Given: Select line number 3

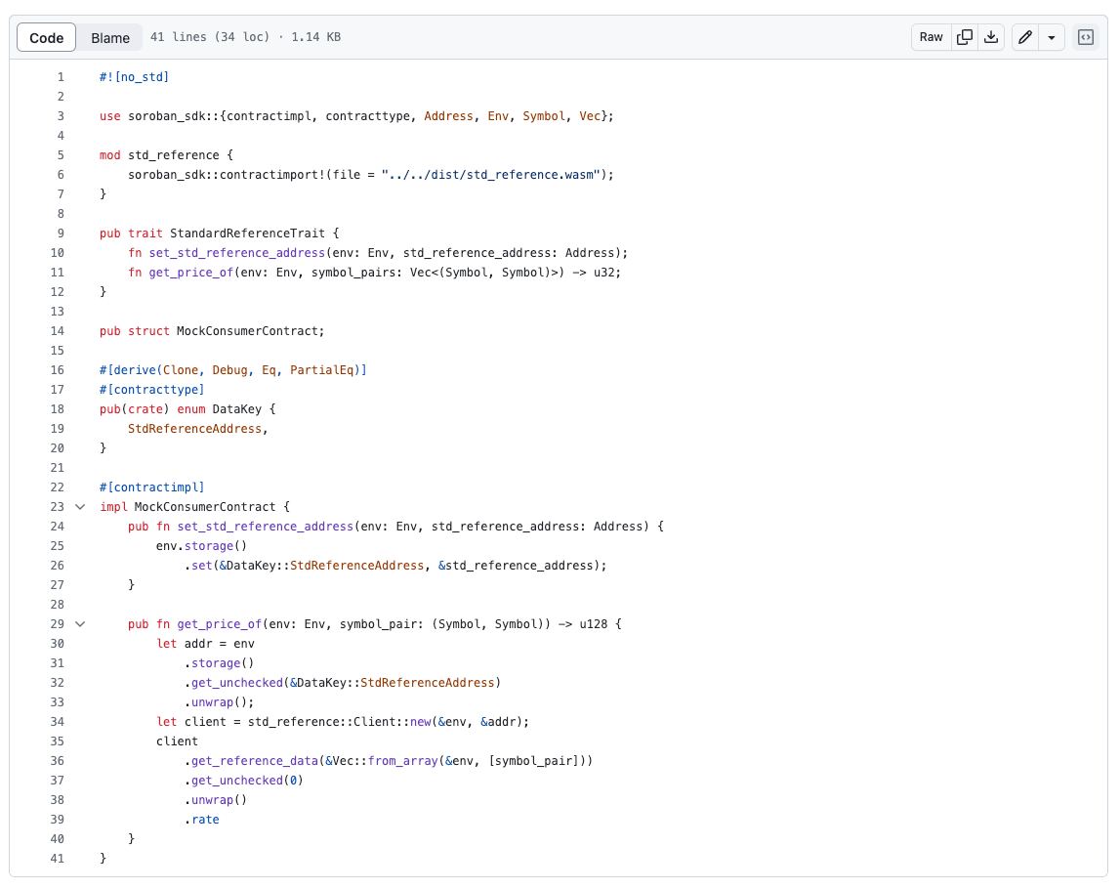Looking at the screenshot, I should pos(61,116).
